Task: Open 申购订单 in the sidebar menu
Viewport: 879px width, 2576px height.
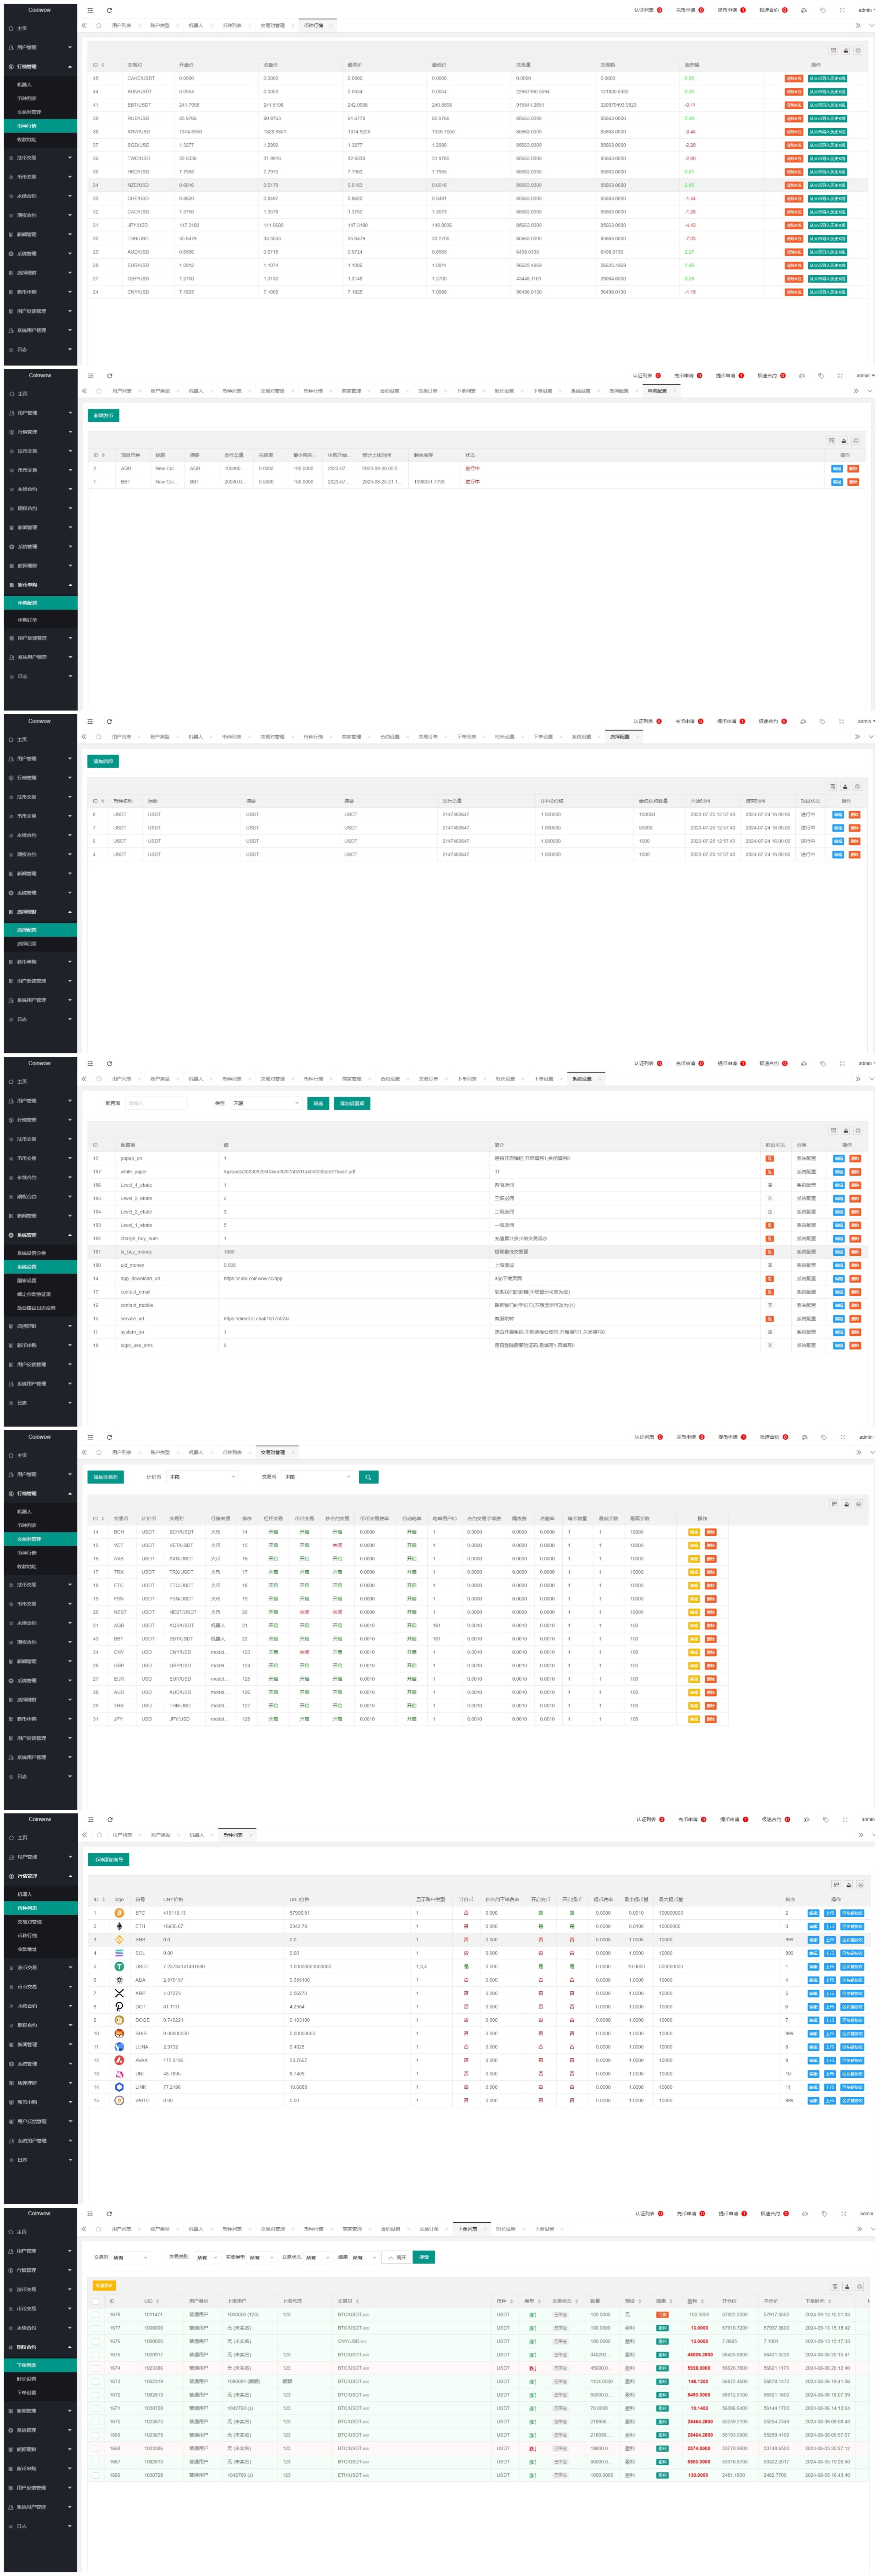Action: 27,620
